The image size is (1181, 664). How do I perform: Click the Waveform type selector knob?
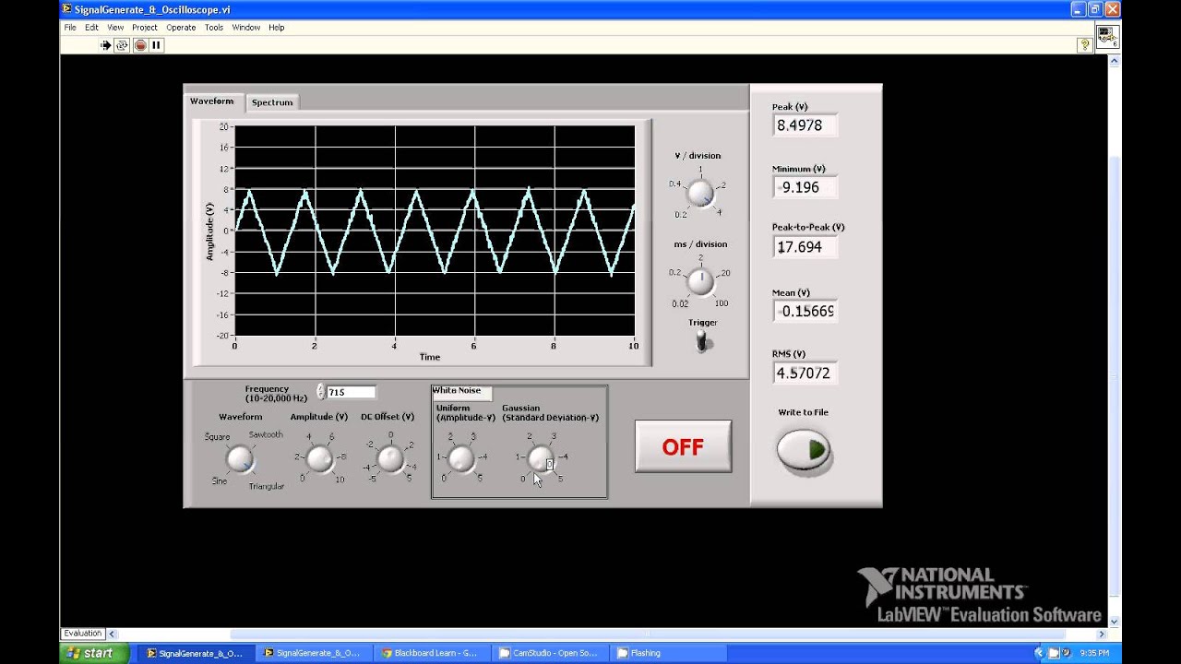click(240, 458)
